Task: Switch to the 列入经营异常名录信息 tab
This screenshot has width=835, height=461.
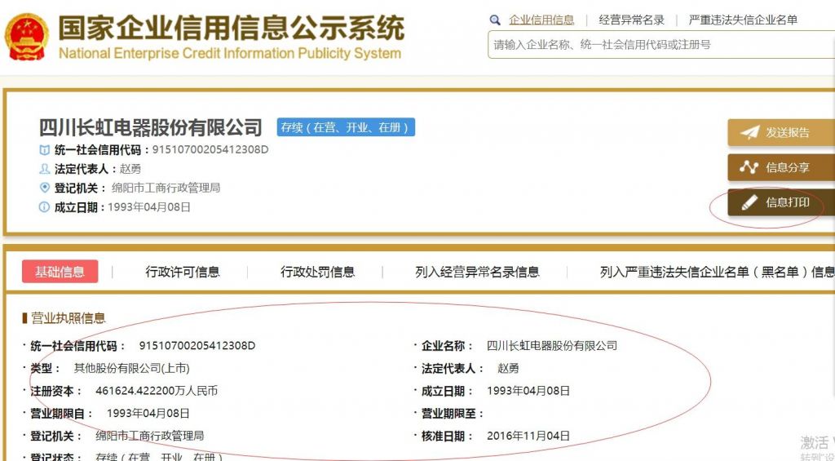Action: point(478,272)
